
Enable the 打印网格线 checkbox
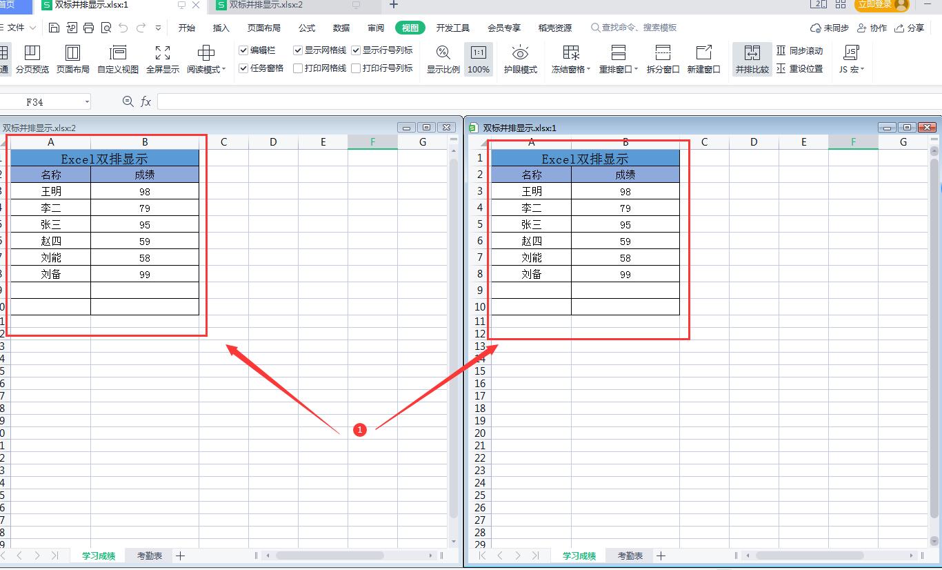pyautogui.click(x=298, y=68)
